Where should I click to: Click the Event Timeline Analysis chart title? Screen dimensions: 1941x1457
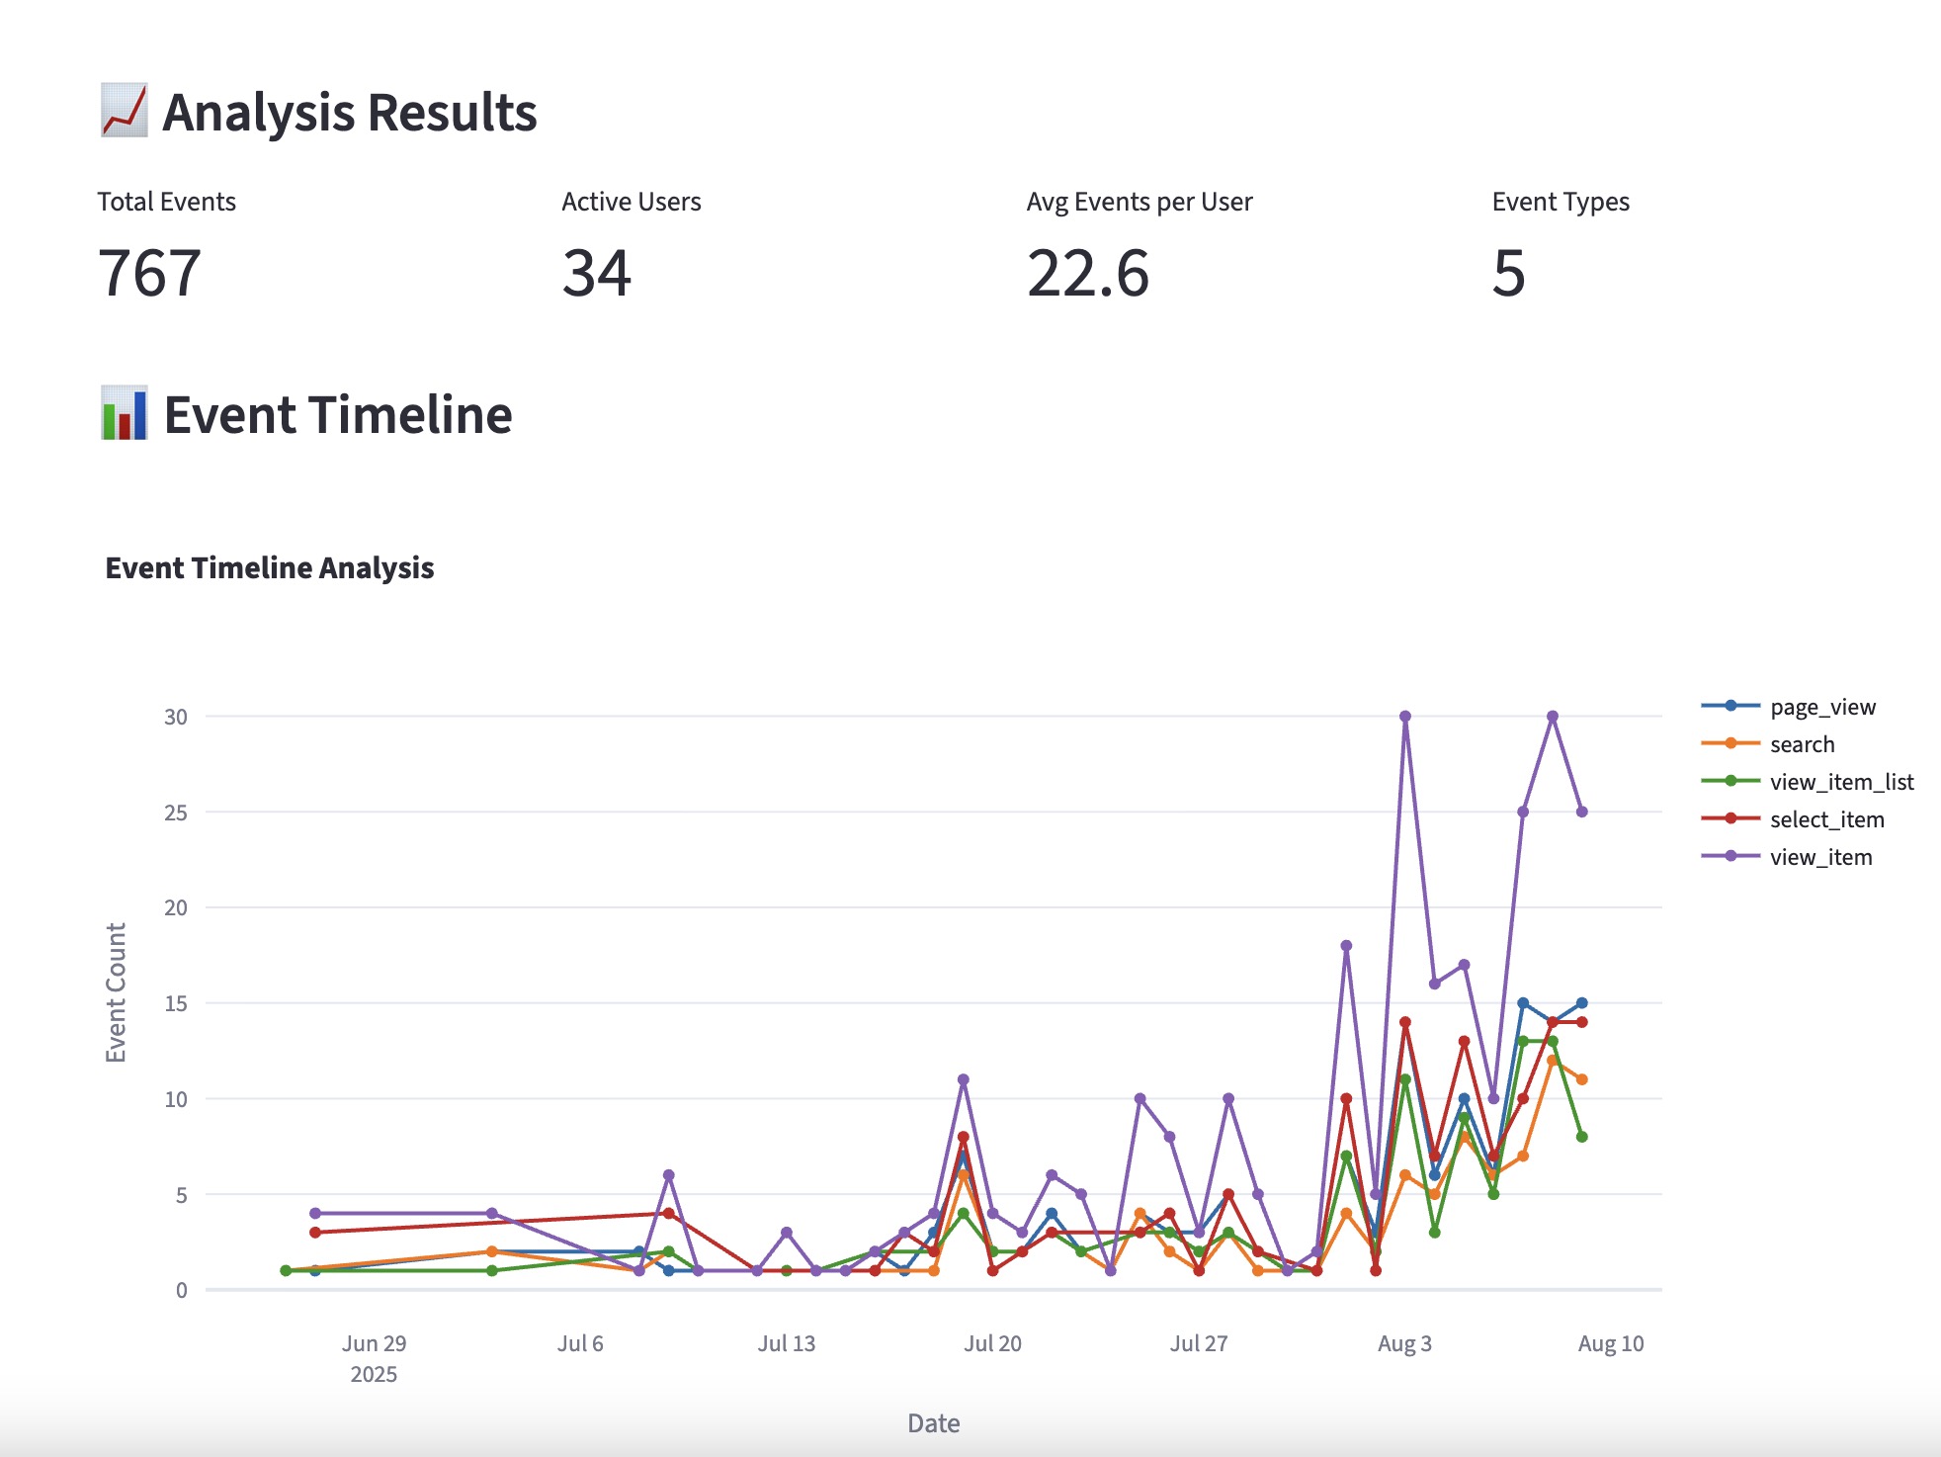[x=270, y=568]
